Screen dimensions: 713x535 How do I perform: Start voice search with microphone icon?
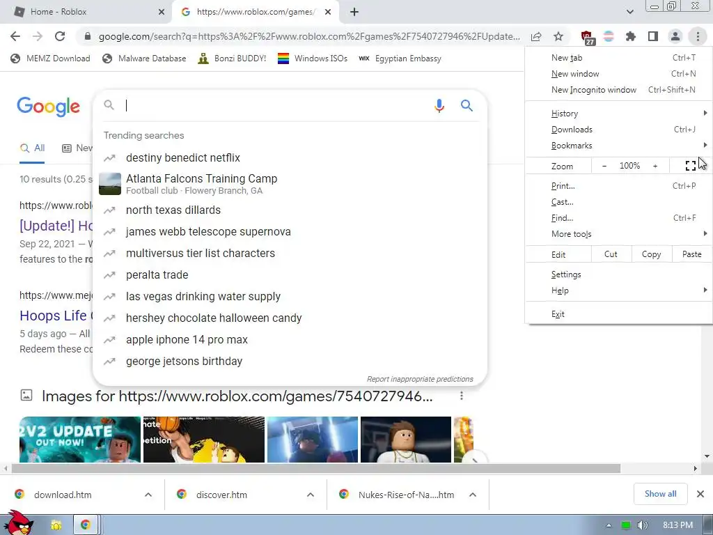tap(439, 106)
